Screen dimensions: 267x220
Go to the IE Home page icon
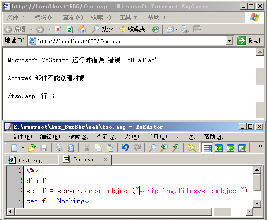82,29
